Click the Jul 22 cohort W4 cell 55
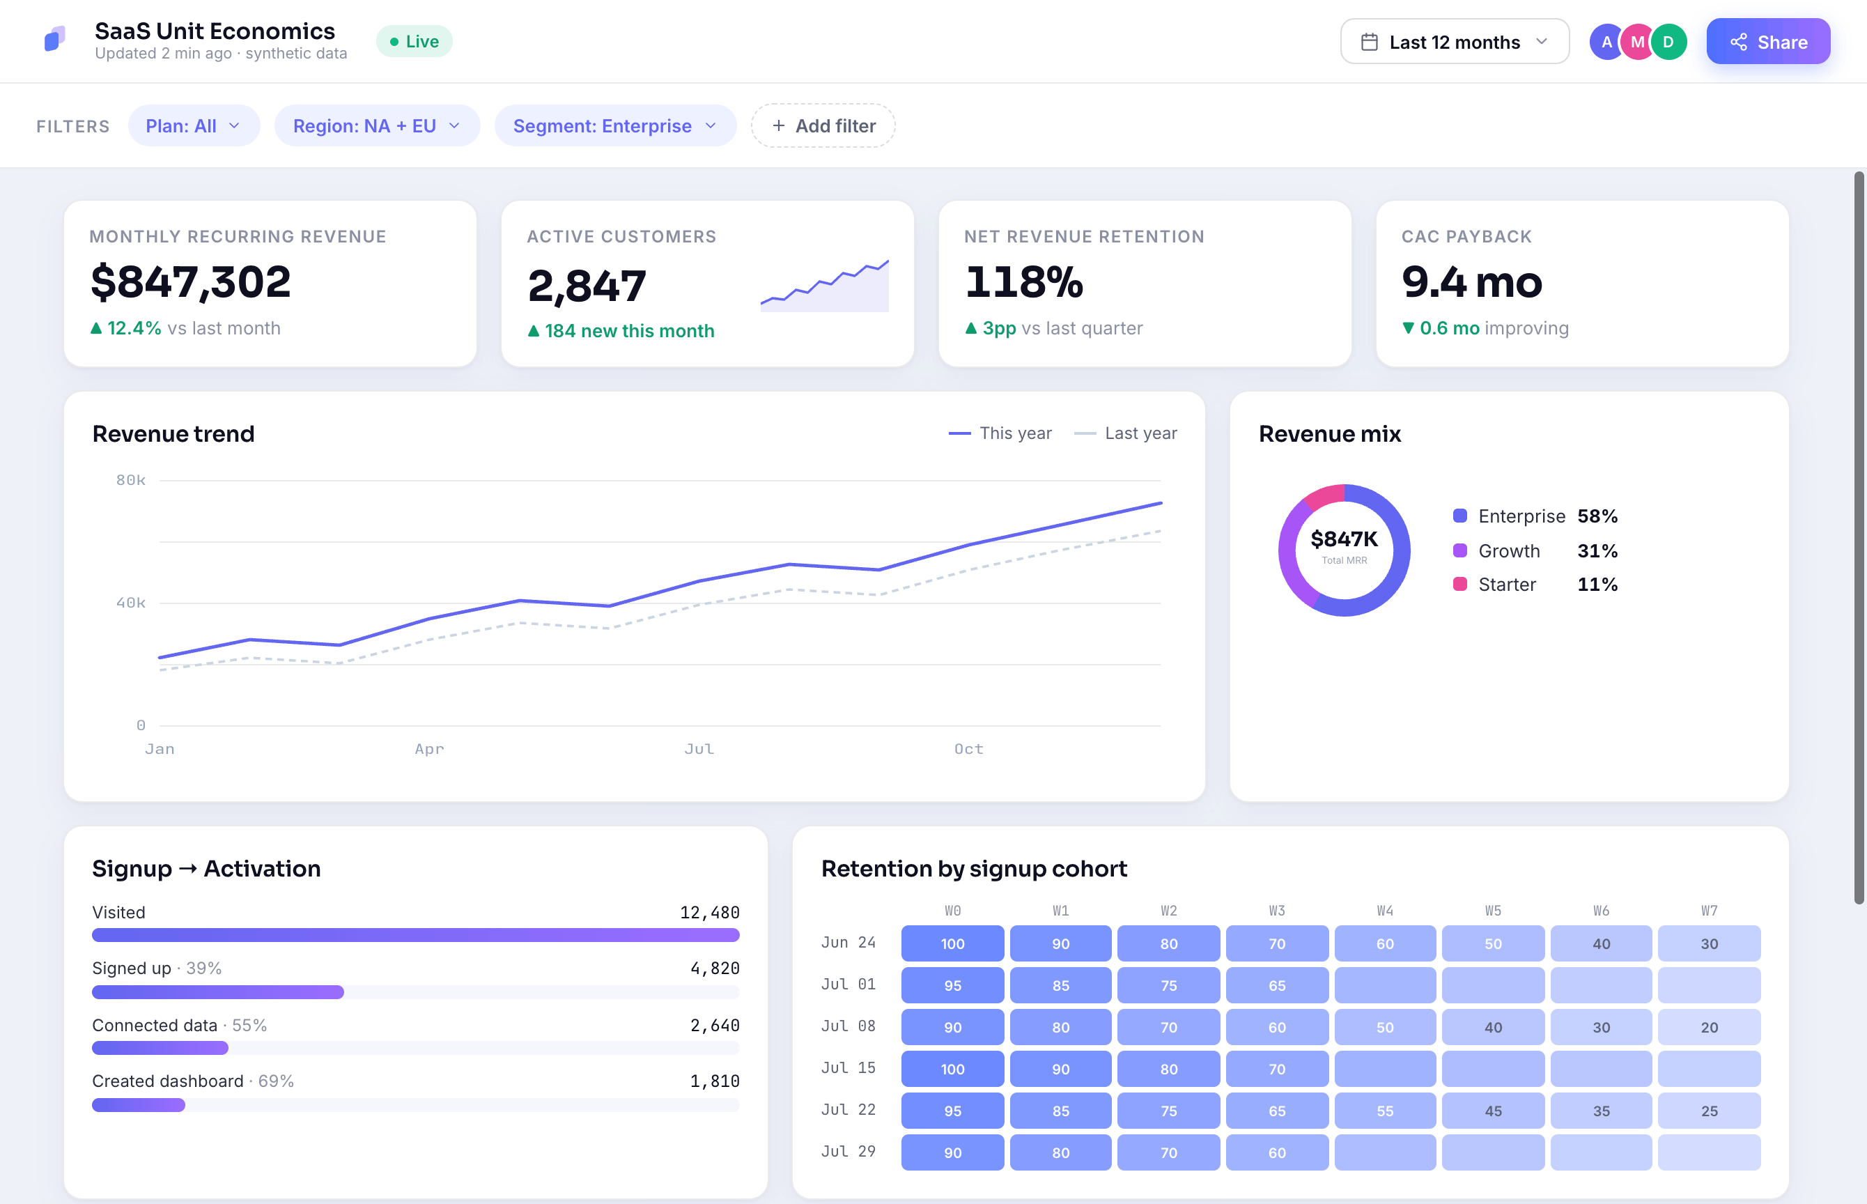Screen dimensions: 1867x1204 1385,1111
